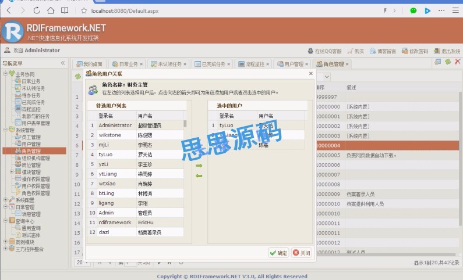Viewport: 463px width, 280px height.
Task: Click the RDIFramework.NET logo
Action: 12,31
